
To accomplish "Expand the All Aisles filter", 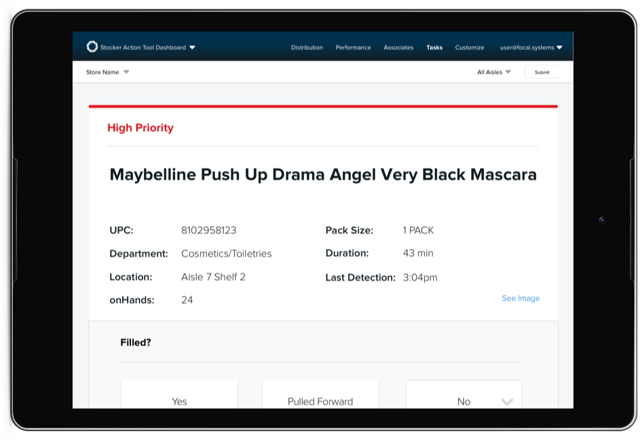I will 494,72.
